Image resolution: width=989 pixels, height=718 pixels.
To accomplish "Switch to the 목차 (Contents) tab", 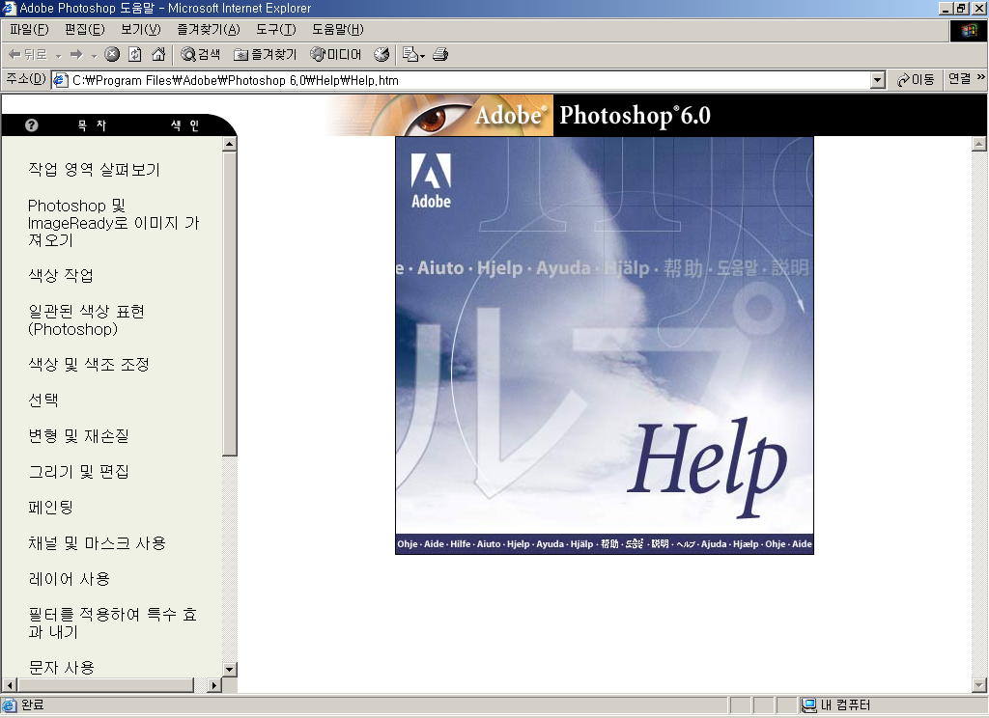I will coord(92,125).
